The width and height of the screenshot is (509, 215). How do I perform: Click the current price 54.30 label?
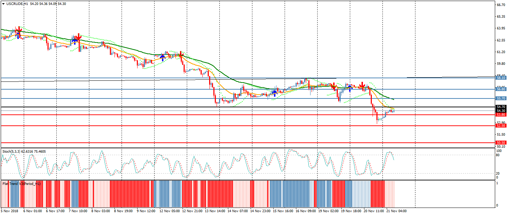[x=501, y=111]
